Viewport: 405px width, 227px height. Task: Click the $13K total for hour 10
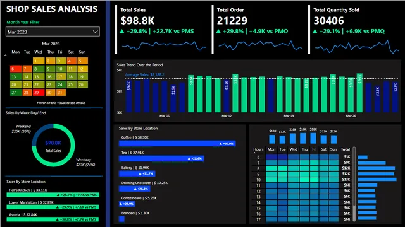coord(347,180)
